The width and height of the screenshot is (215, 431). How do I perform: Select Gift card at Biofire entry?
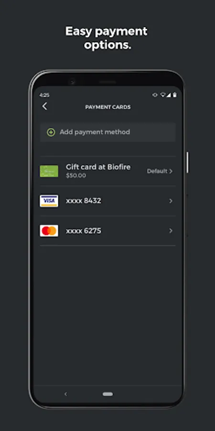click(107, 171)
